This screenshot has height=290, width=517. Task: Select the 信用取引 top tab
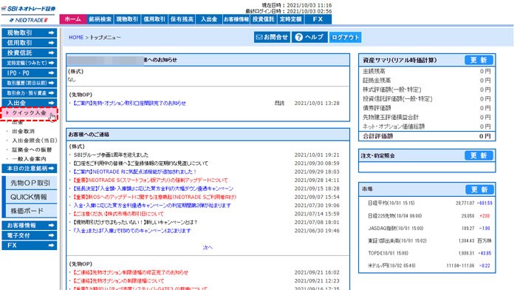coord(154,19)
